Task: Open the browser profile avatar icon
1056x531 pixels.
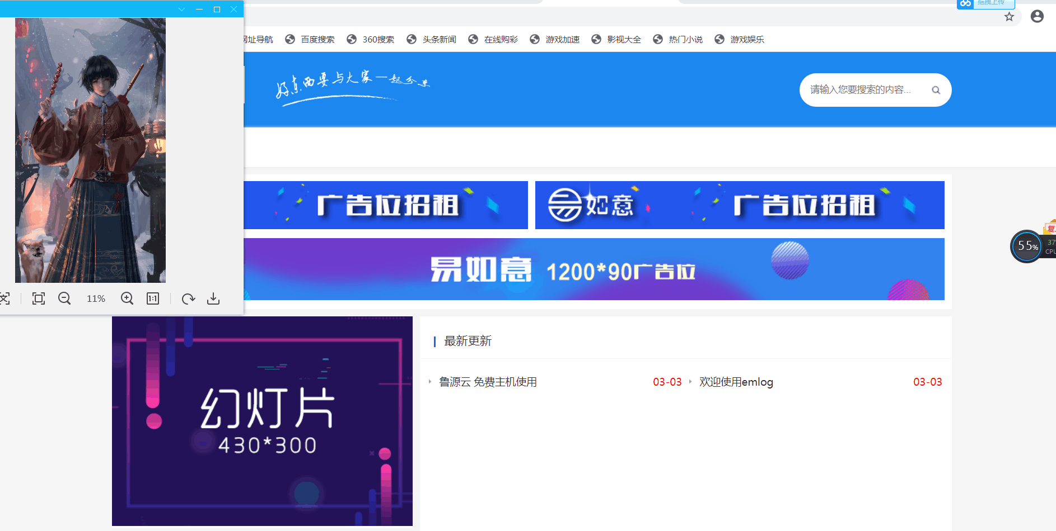Action: tap(1037, 16)
